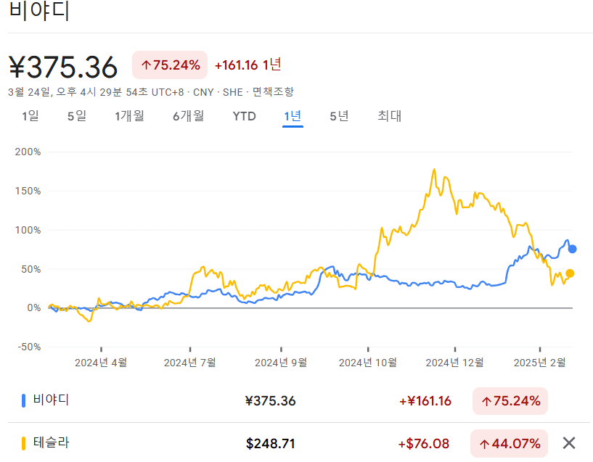
Task: Click the 100% y-axis label
Action: pyautogui.click(x=28, y=230)
